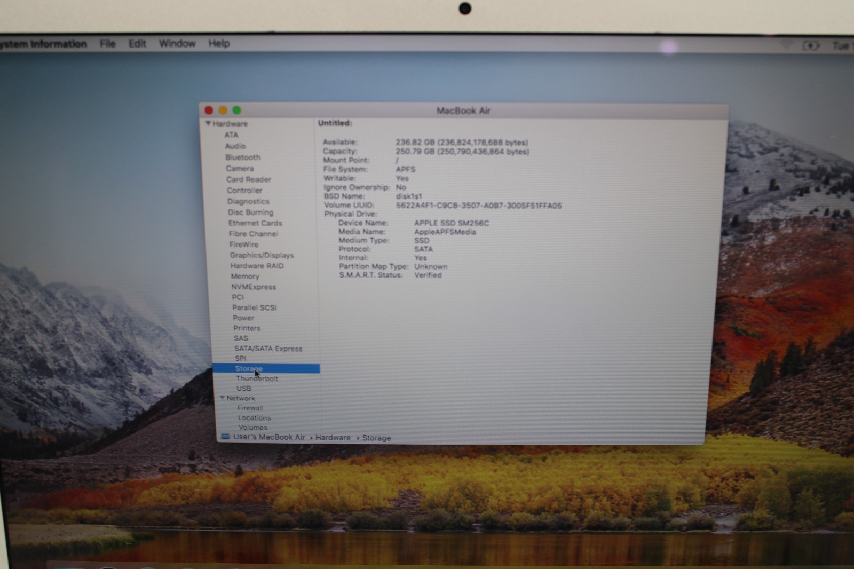Click Storage in the path bar
The width and height of the screenshot is (854, 569).
(377, 438)
